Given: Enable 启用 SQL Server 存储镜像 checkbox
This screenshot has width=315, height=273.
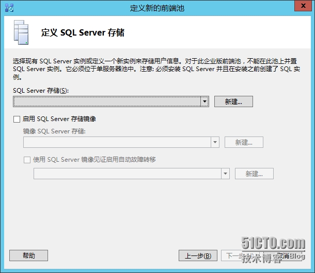Looking at the screenshot, I should pos(17,119).
